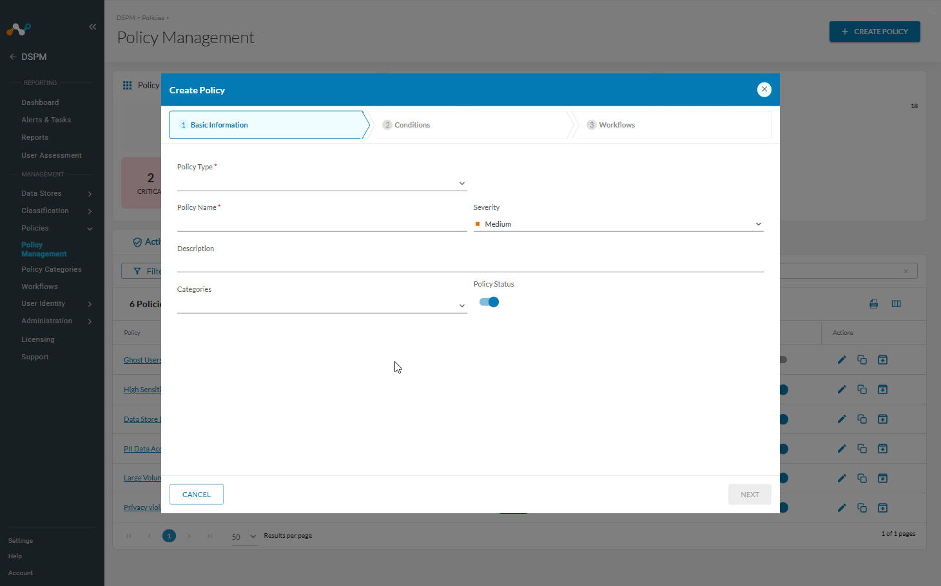The image size is (941, 586).
Task: Edit the Large Volum policy row
Action: (x=842, y=478)
